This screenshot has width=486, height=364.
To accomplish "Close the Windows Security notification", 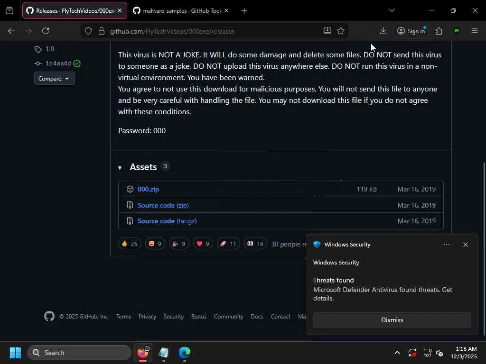I will [465, 245].
